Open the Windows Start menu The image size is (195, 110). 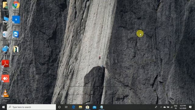coord(3,107)
